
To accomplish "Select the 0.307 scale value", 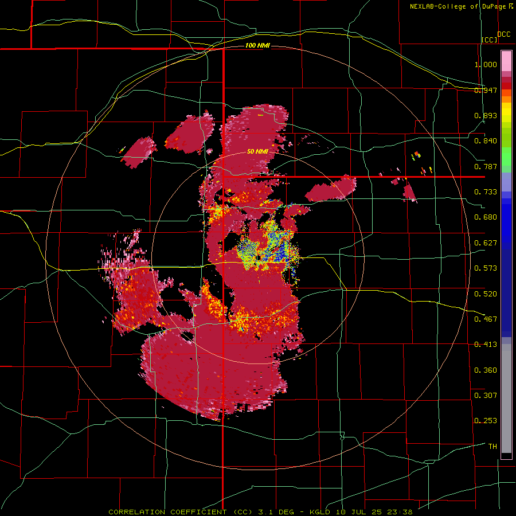I will (x=486, y=395).
